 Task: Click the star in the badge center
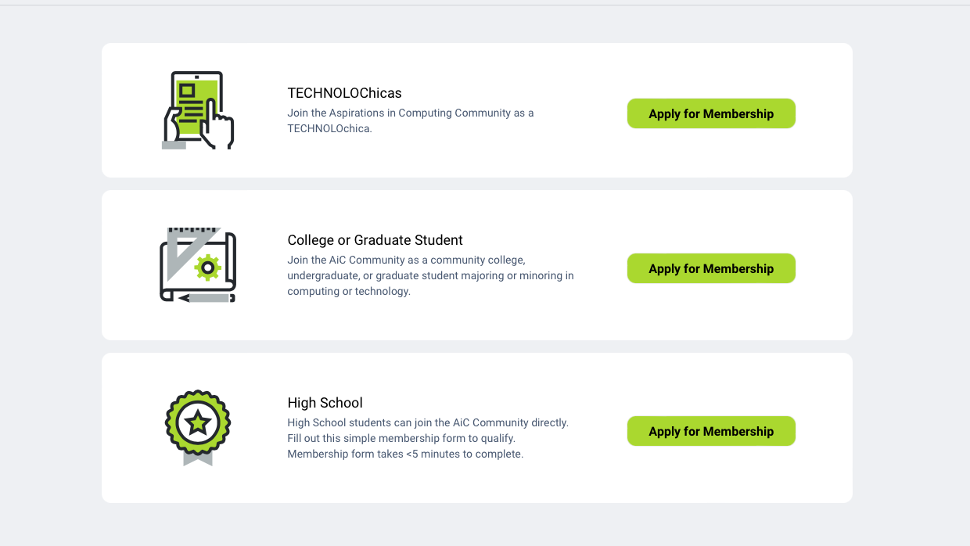[198, 423]
